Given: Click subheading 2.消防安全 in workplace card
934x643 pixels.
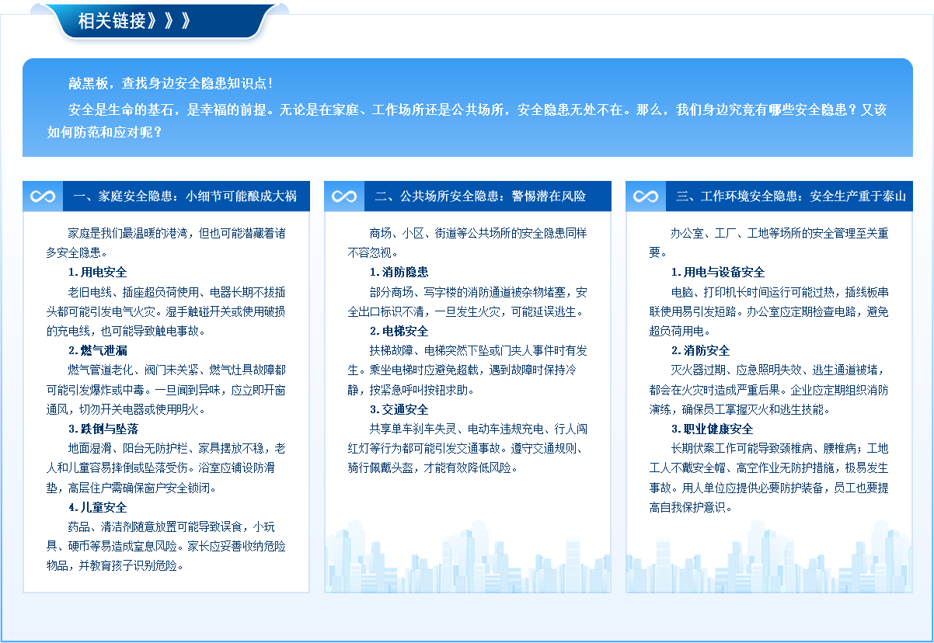Looking at the screenshot, I should 701,351.
